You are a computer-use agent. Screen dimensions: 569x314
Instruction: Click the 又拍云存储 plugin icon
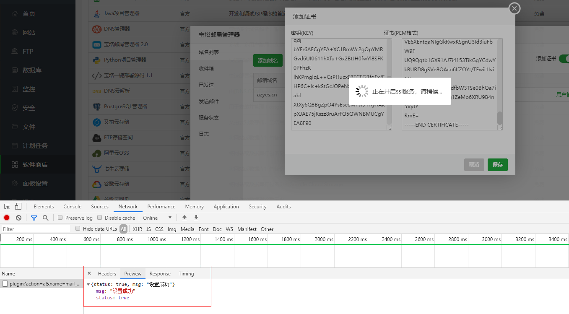pyautogui.click(x=97, y=122)
